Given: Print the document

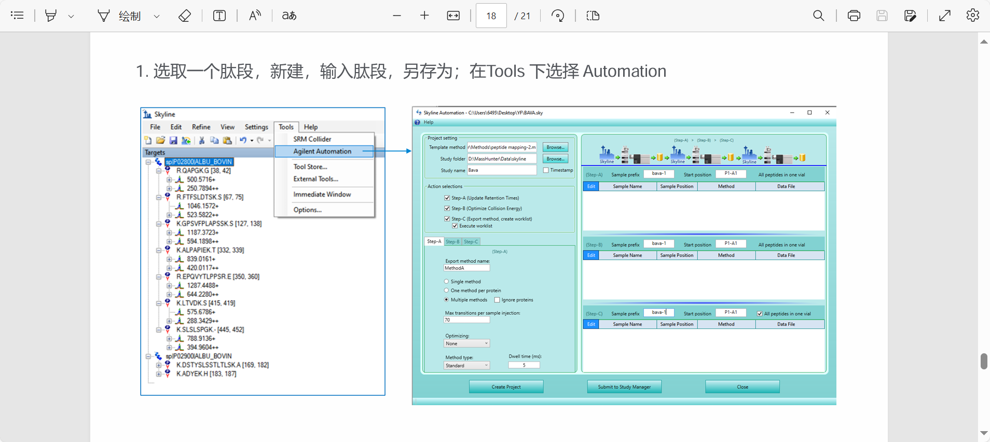Looking at the screenshot, I should (x=854, y=16).
